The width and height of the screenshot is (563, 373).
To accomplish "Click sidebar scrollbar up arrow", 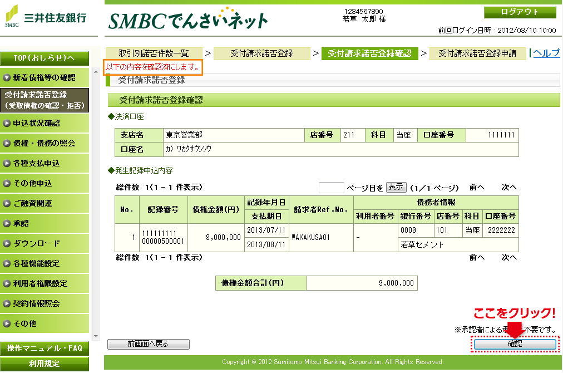I will click(x=96, y=72).
